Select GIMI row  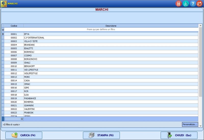pos(101,88)
